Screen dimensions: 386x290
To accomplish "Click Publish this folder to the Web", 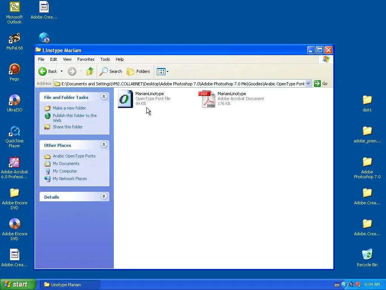I will (x=75, y=118).
